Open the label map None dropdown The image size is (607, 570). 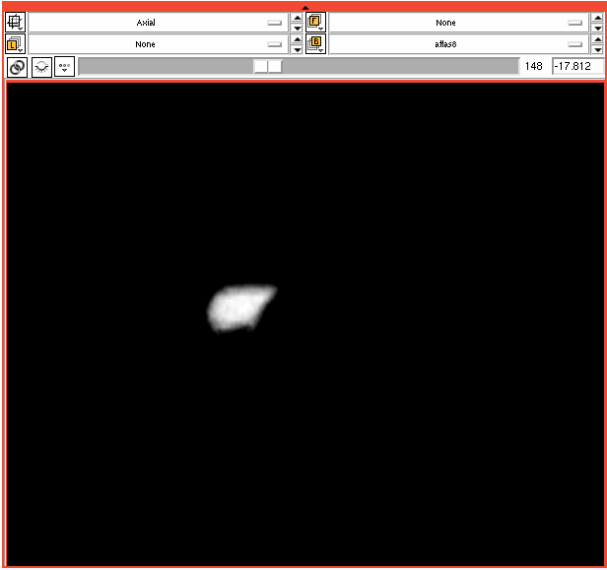[159, 44]
